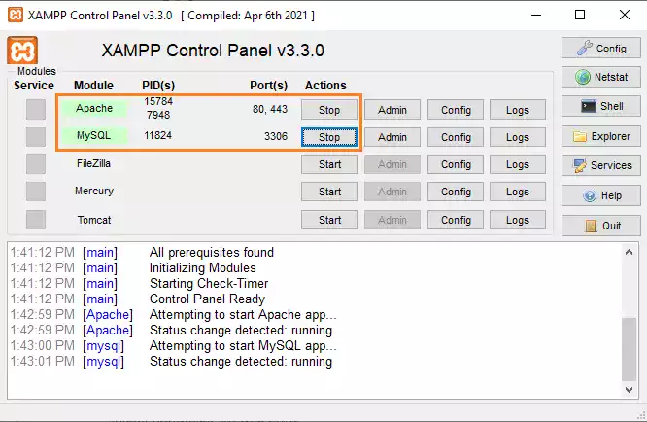Click MySQL PID 11824
This screenshot has height=422, width=647.
(158, 135)
